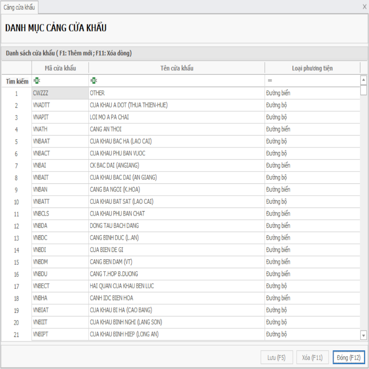Screen dimensions: 369x369
Task: Click the filter icon in Tên cửa khẩu search cell
Action: (x=94, y=81)
